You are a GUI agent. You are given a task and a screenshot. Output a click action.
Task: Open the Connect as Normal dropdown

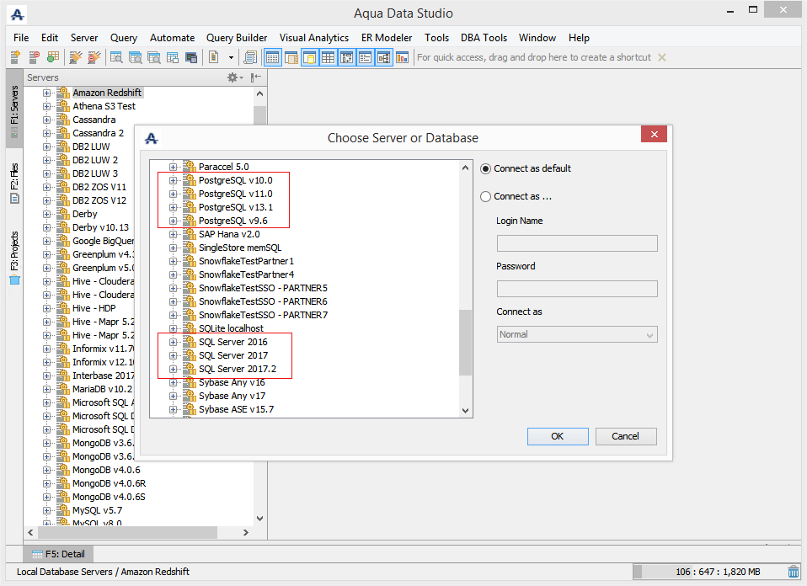[x=577, y=334]
